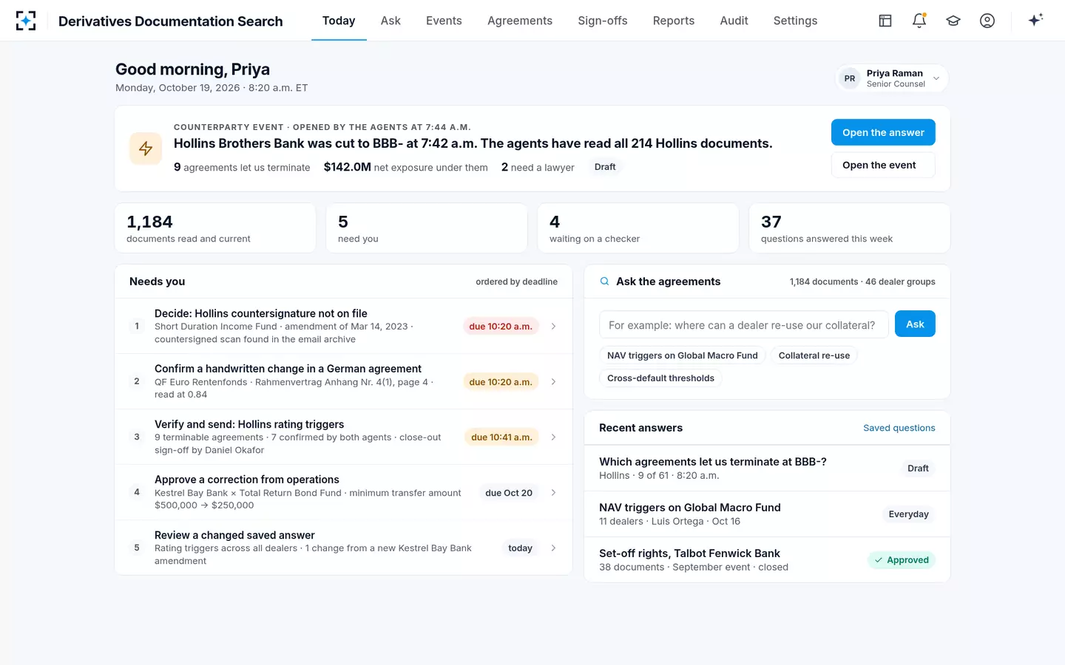Switch to the Audit tab
This screenshot has height=665, width=1065.
tap(734, 21)
